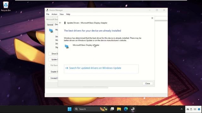Click the Microsoft Basic Display Adapter device icon
The width and height of the screenshot is (202, 113).
[x=67, y=46]
